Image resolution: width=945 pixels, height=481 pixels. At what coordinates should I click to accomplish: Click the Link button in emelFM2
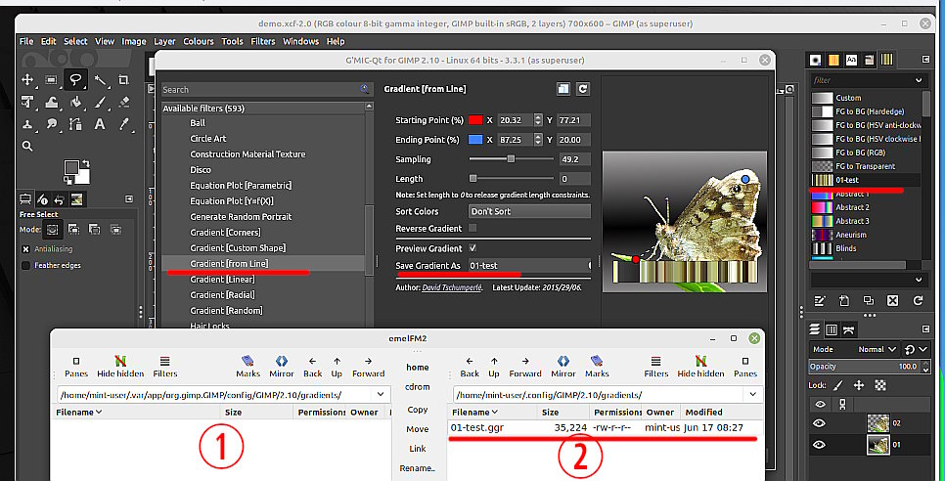[x=417, y=449]
